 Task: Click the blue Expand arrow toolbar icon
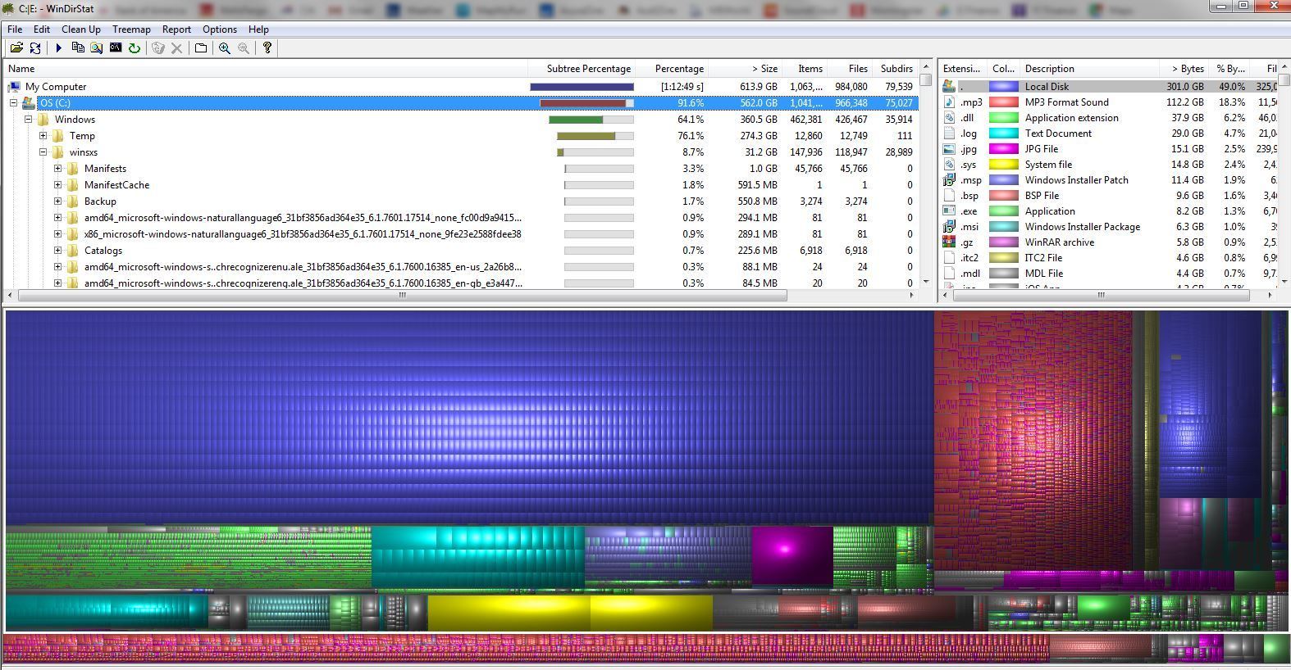click(x=58, y=48)
